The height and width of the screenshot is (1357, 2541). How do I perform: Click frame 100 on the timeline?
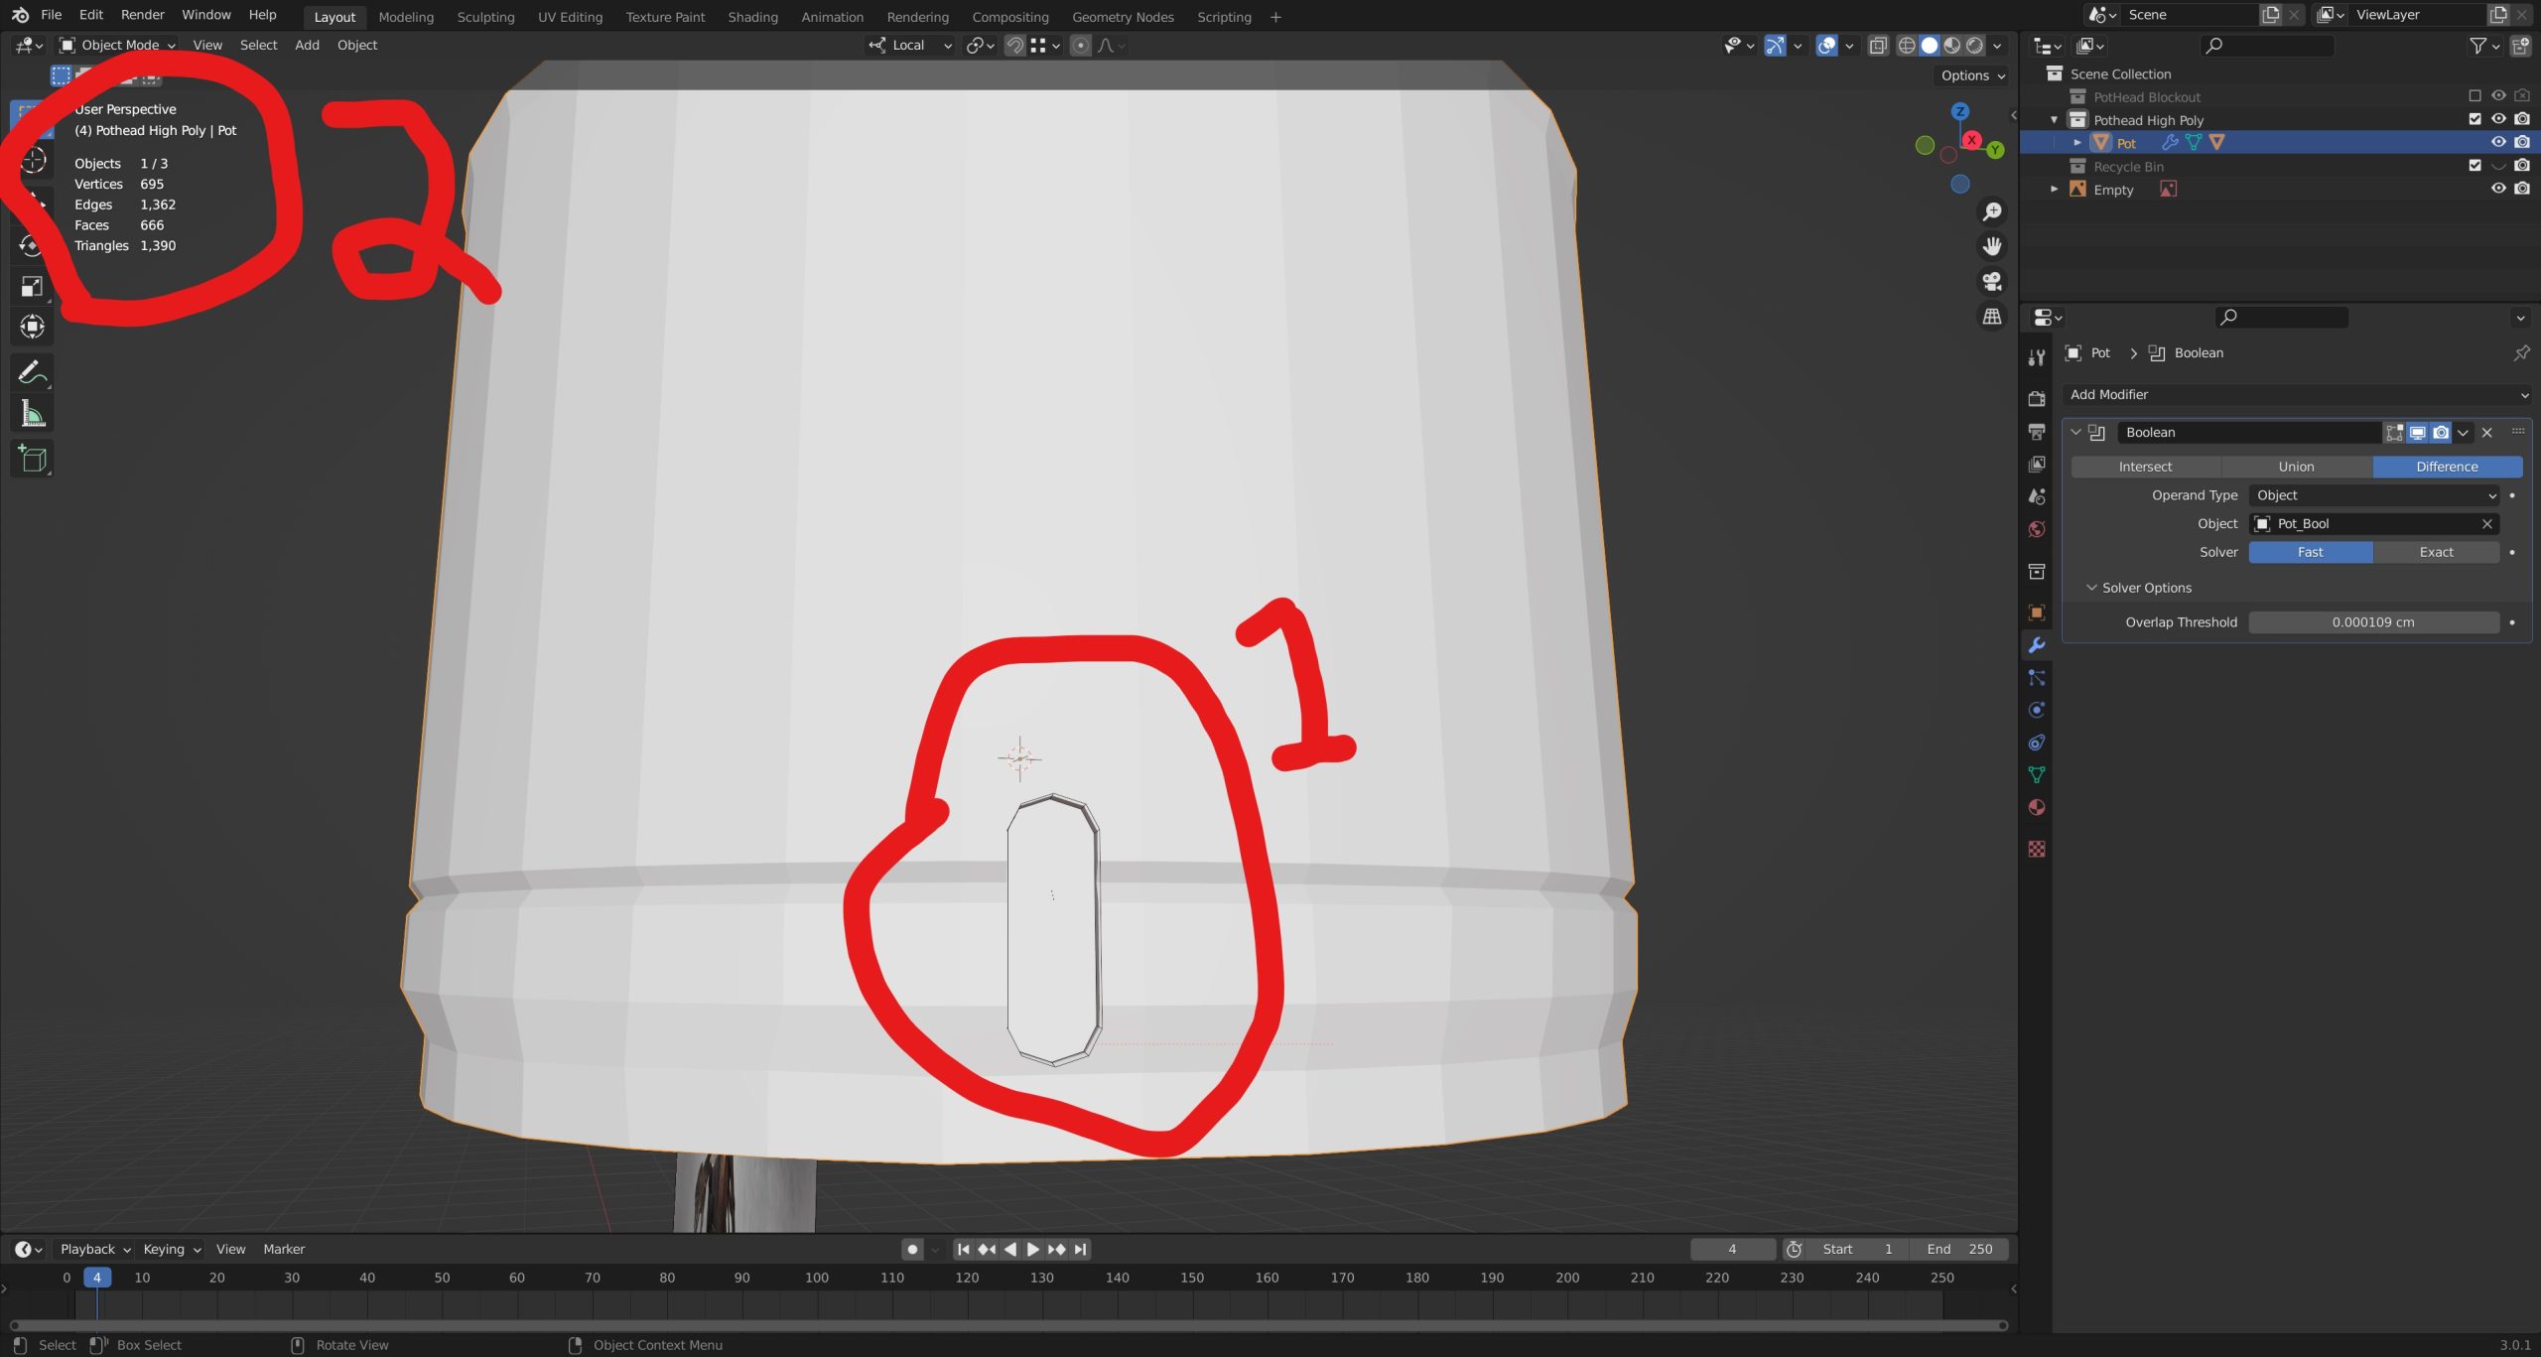(x=817, y=1278)
